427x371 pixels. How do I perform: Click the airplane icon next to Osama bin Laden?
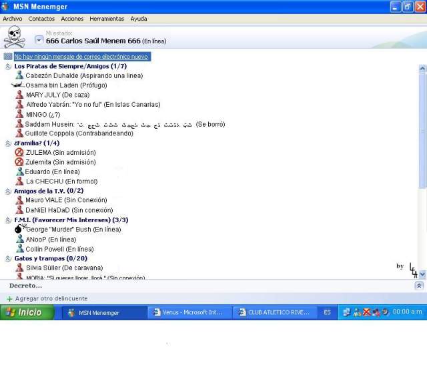(17, 85)
